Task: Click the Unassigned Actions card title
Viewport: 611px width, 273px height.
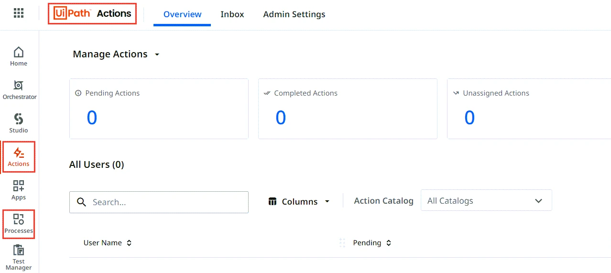Action: 496,93
